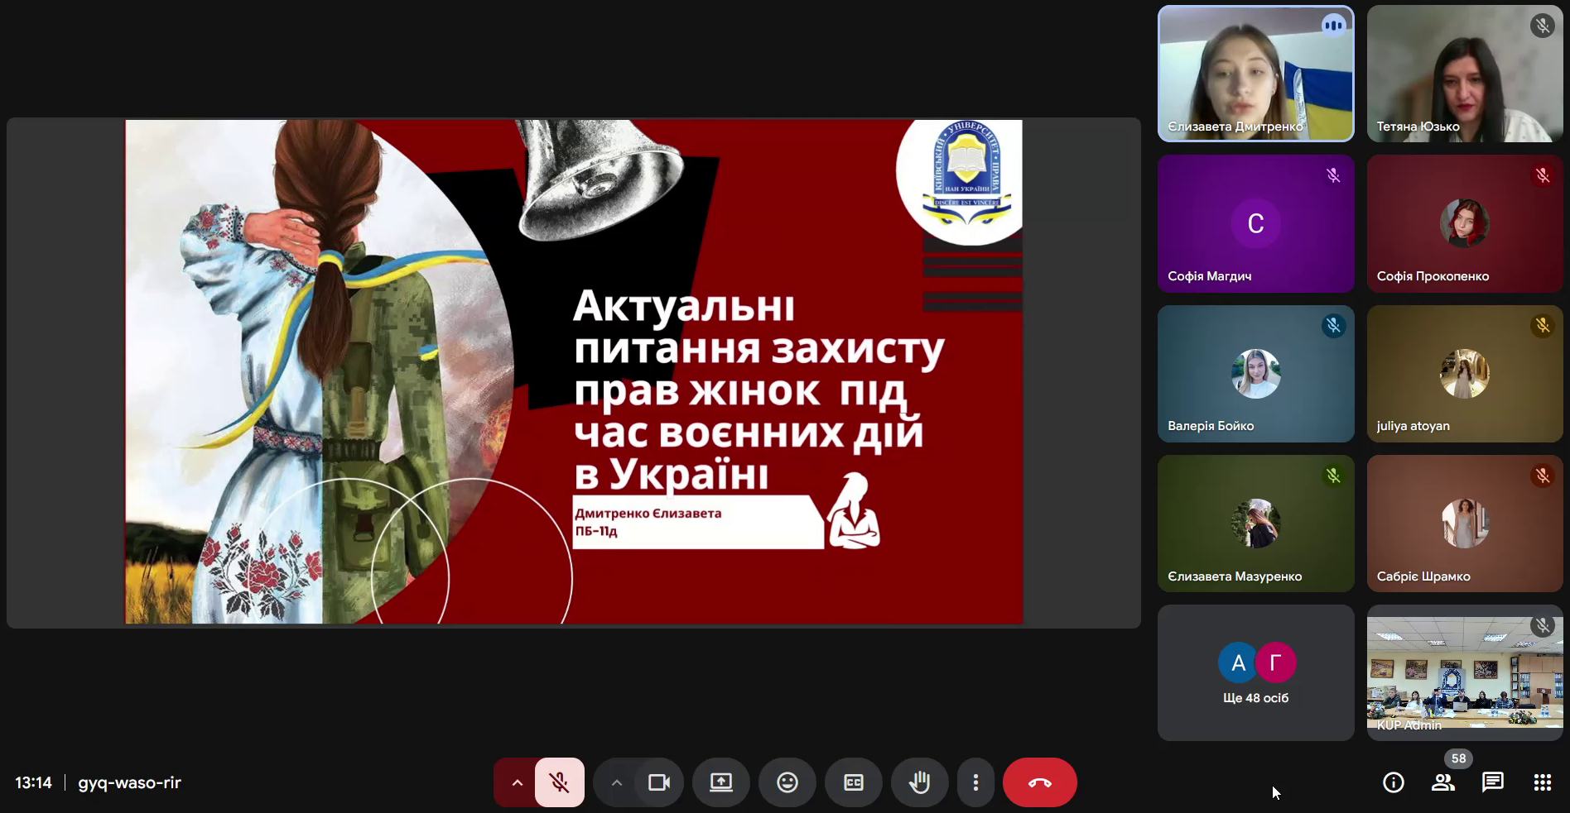Viewport: 1570px width, 813px height.
Task: Click the shared presentation slide
Action: coord(574,372)
